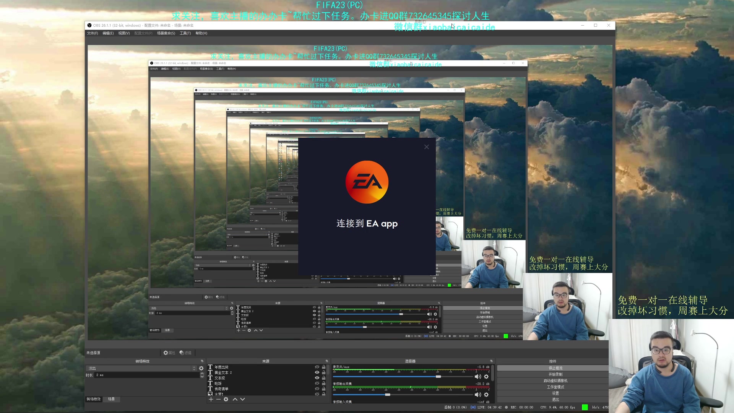Click the 启动虚拟摄像机 button

click(553, 381)
